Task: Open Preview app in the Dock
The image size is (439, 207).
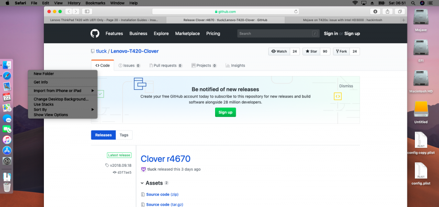Action: click(x=7, y=87)
